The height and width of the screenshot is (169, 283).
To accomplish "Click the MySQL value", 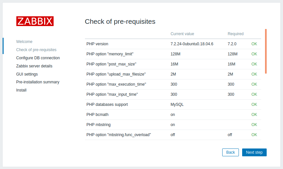I will click(177, 105).
